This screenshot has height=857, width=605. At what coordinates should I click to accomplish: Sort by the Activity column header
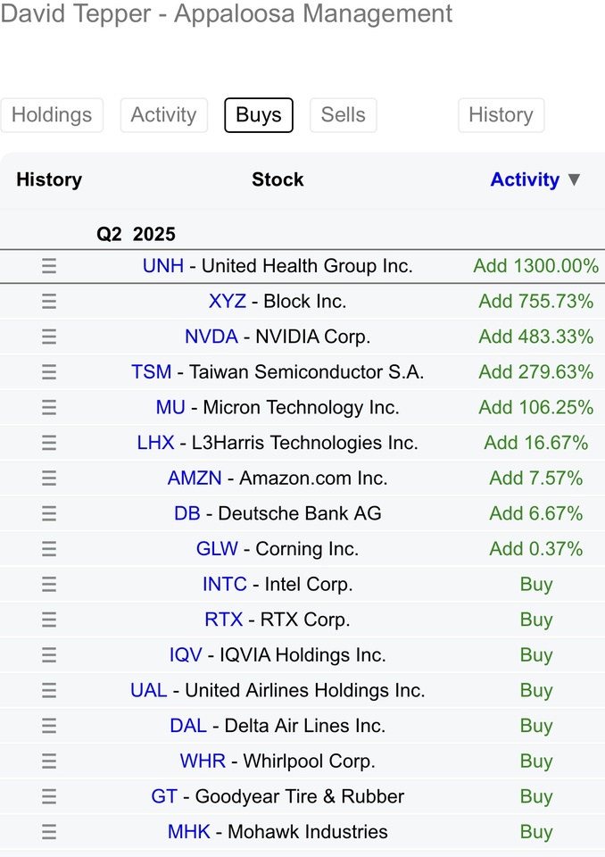525,179
